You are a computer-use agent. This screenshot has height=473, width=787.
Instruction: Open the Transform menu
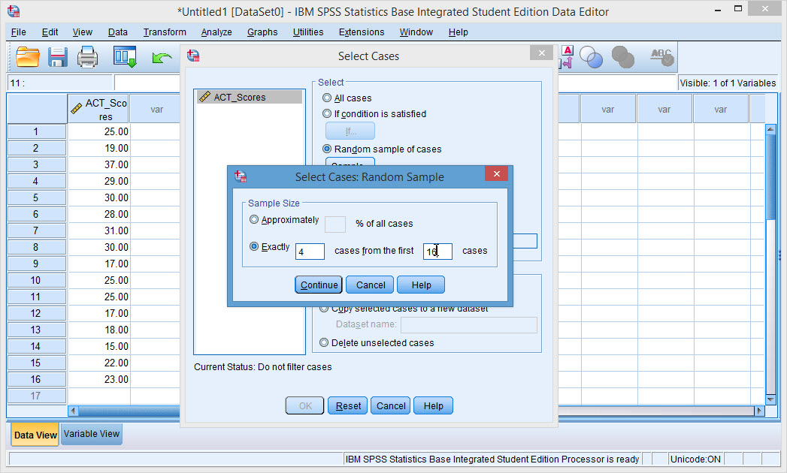(165, 32)
